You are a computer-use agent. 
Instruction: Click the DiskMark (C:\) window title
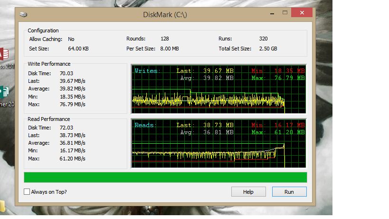tap(165, 15)
